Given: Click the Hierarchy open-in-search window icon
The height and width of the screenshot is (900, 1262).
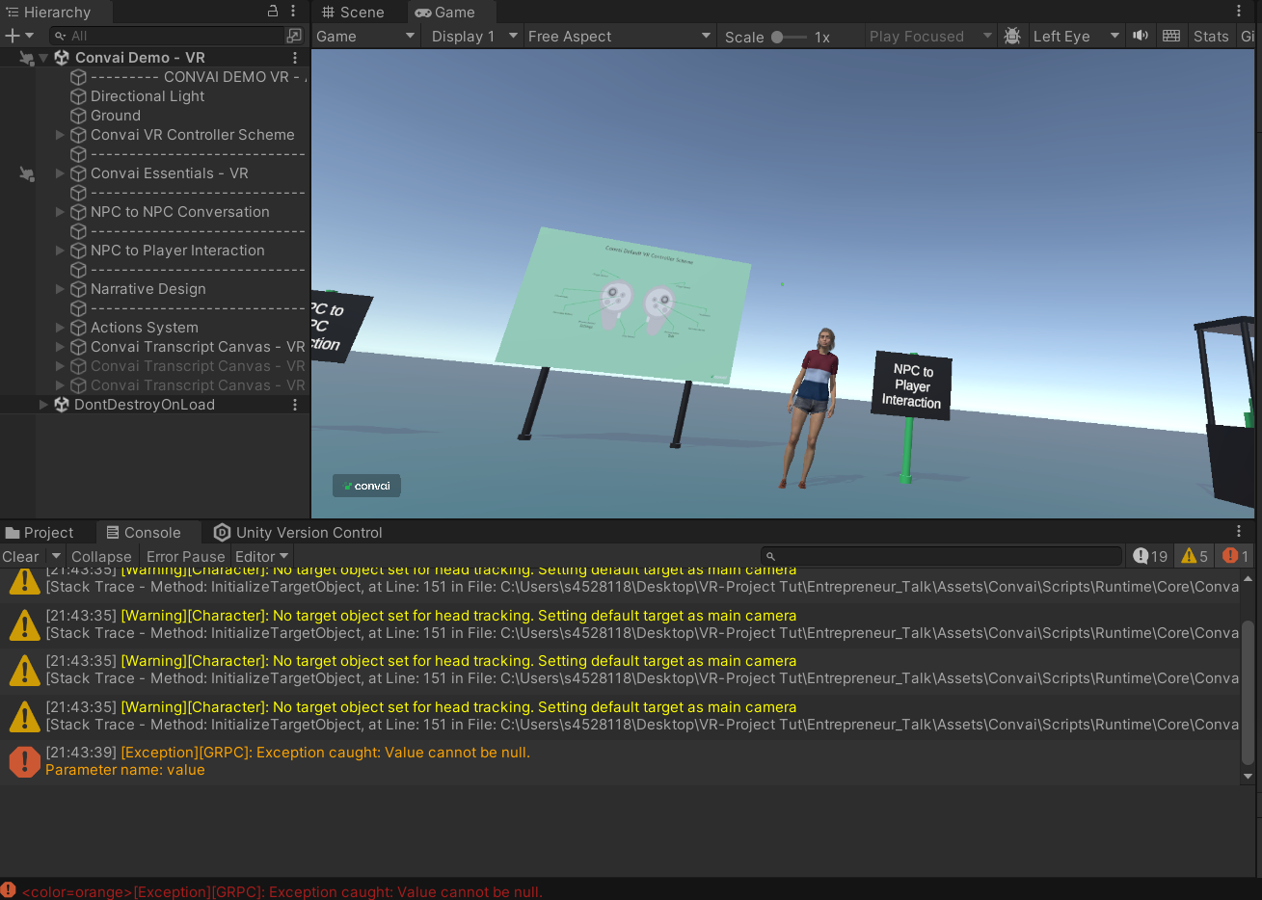Looking at the screenshot, I should (x=294, y=36).
